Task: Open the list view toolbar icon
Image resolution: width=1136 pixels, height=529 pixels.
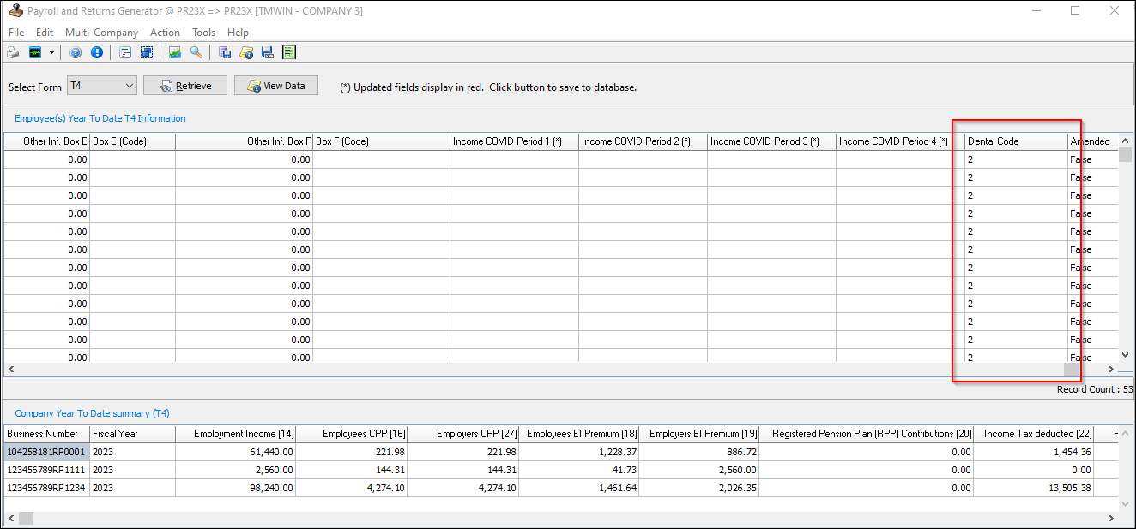Action: (x=124, y=51)
